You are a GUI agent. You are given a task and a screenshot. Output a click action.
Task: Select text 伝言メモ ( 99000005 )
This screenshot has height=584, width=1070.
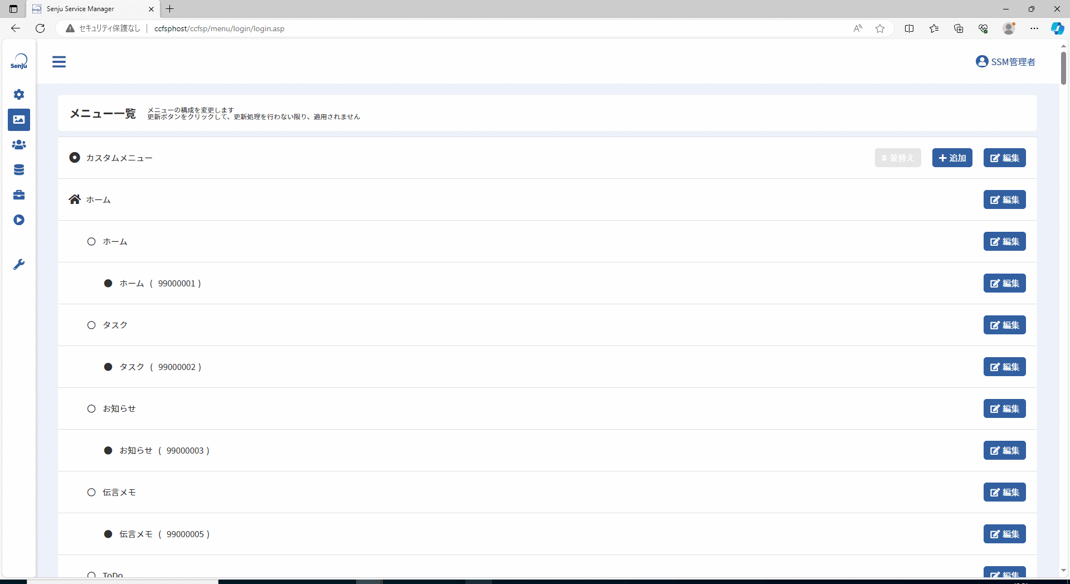point(164,534)
